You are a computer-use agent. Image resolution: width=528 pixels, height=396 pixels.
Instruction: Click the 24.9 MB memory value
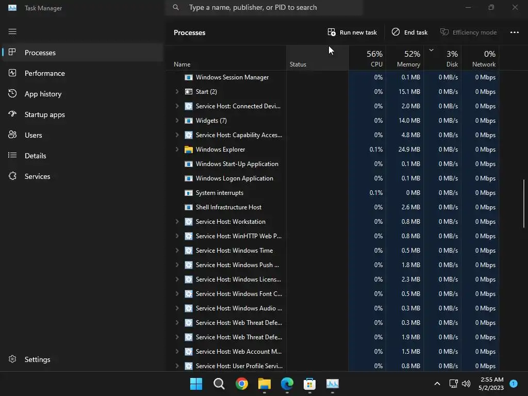(x=409, y=150)
